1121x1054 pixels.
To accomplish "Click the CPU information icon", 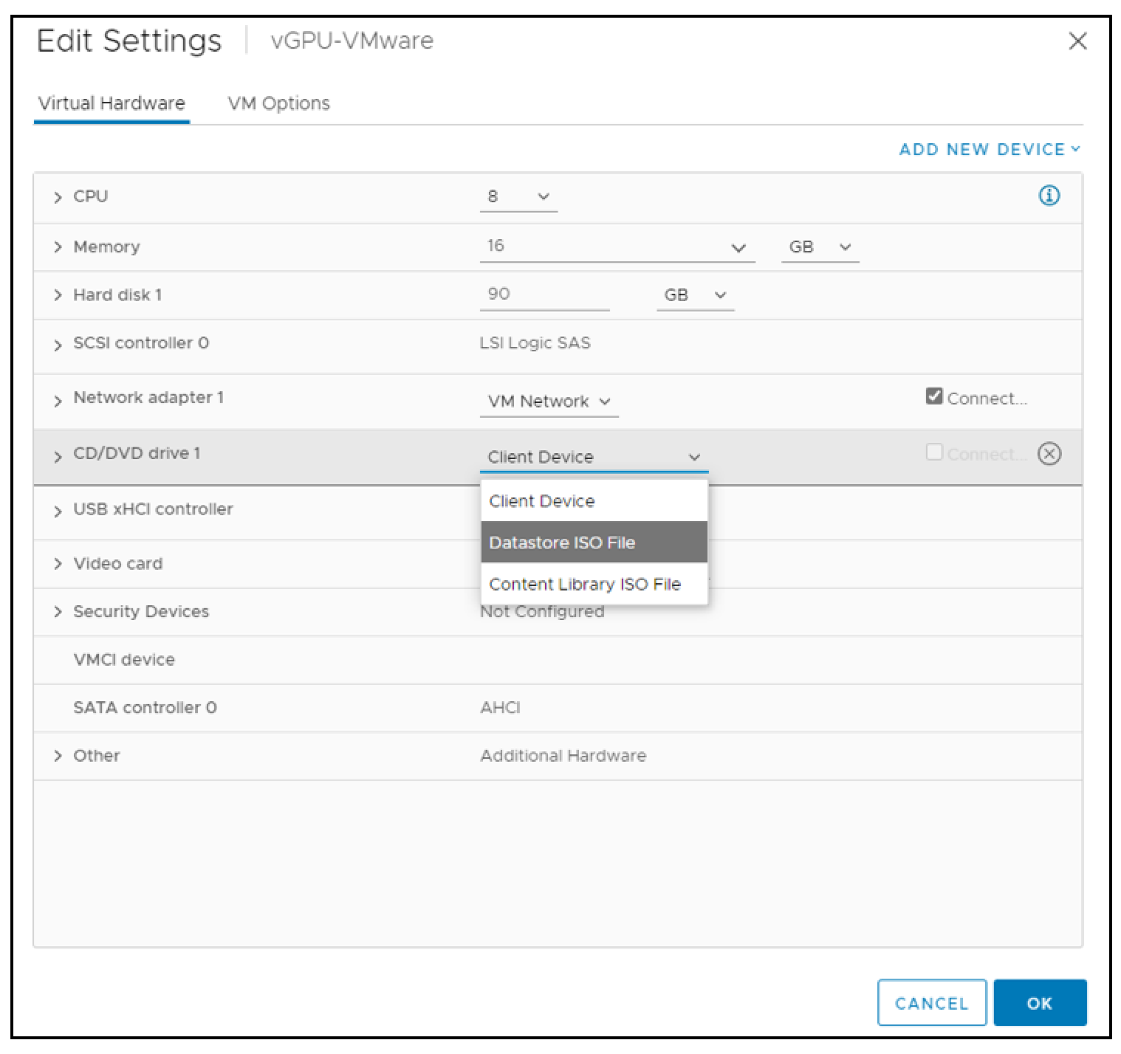I will 1049,196.
